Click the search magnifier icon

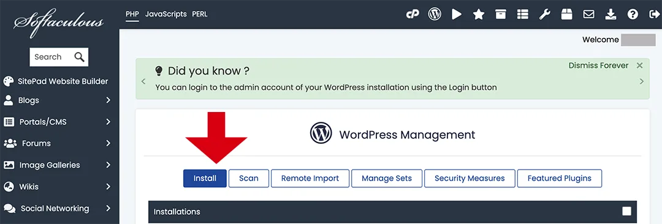click(x=79, y=56)
